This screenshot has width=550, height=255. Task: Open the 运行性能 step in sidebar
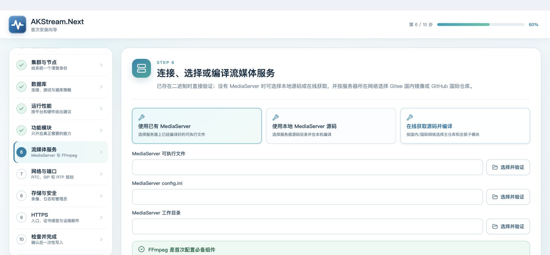pyautogui.click(x=61, y=109)
